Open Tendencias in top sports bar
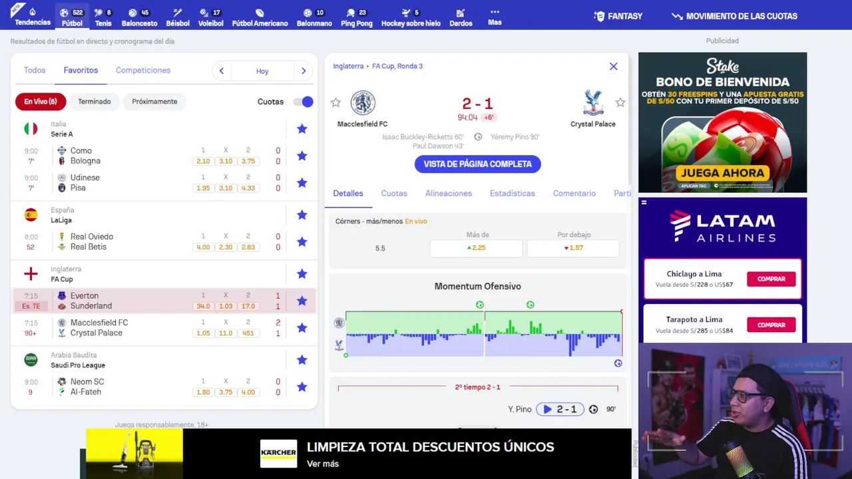The width and height of the screenshot is (852, 479). [x=33, y=17]
